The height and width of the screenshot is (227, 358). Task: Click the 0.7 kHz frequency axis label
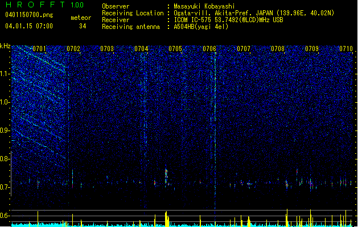tap(5, 187)
